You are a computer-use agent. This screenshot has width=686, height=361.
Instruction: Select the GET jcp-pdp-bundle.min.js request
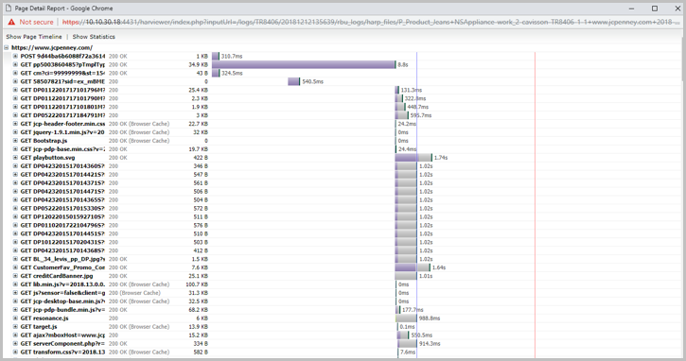pyautogui.click(x=62, y=310)
